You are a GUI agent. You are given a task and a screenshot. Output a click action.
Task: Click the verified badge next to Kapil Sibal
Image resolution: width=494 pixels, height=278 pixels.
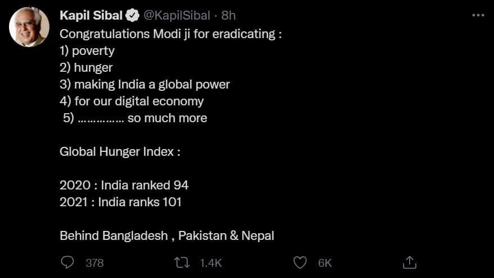[x=132, y=15]
